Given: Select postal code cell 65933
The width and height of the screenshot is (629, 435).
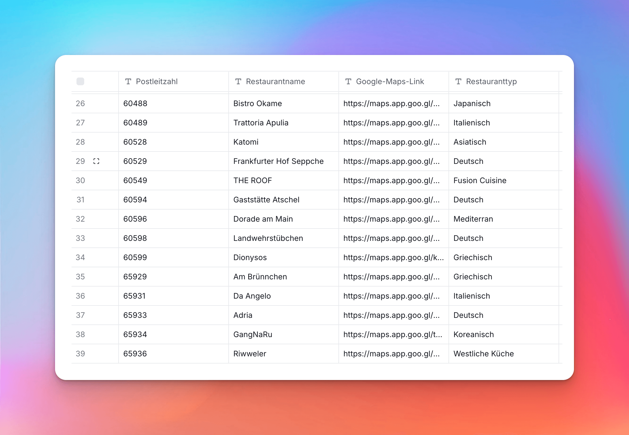Looking at the screenshot, I should click(x=174, y=315).
